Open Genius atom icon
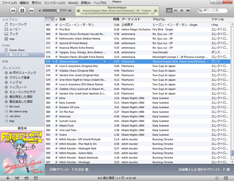The width and height of the screenshot is (234, 181). pos(217,178)
